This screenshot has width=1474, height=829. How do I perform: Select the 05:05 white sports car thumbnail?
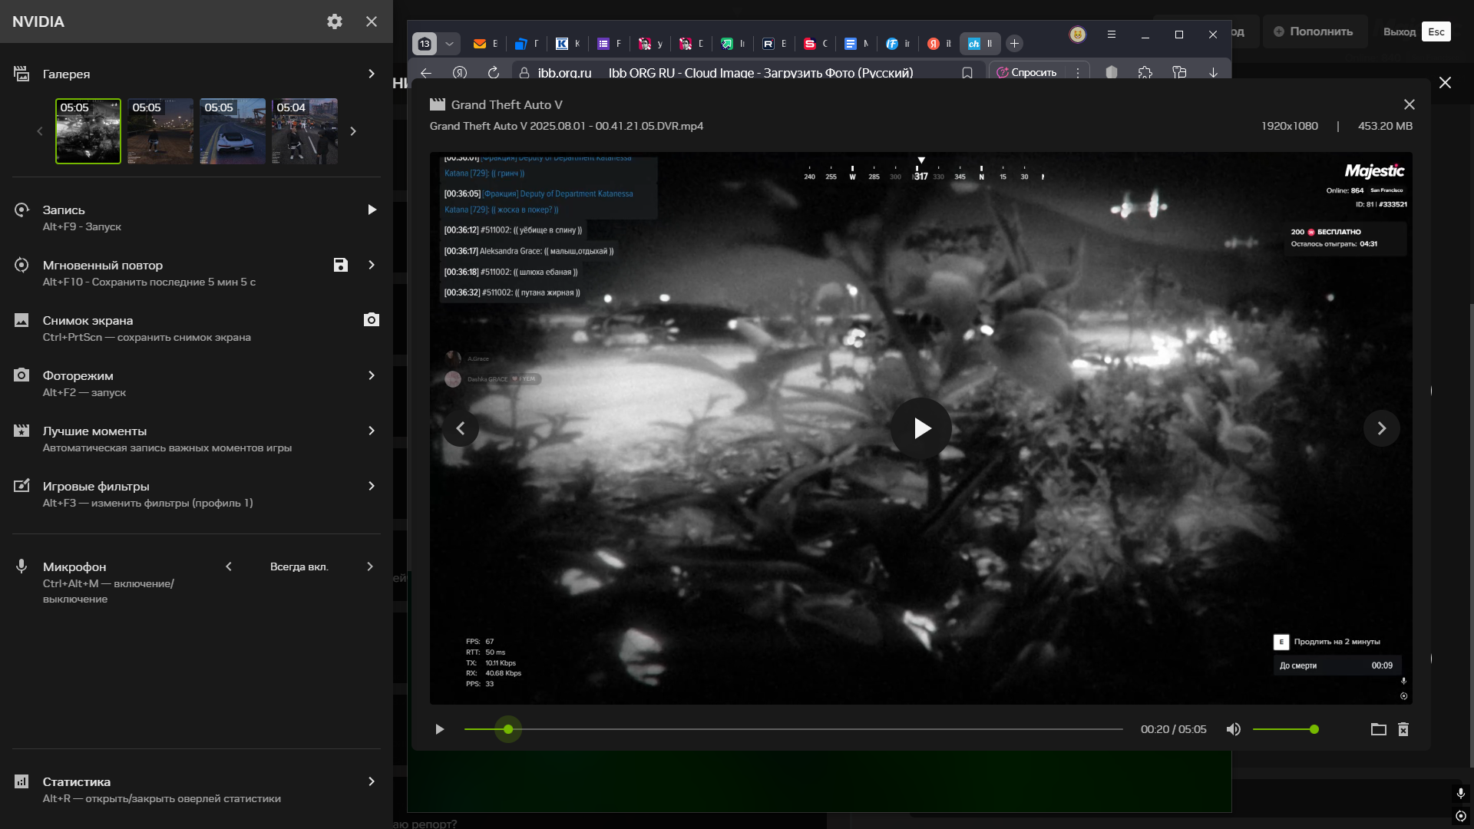pyautogui.click(x=233, y=131)
